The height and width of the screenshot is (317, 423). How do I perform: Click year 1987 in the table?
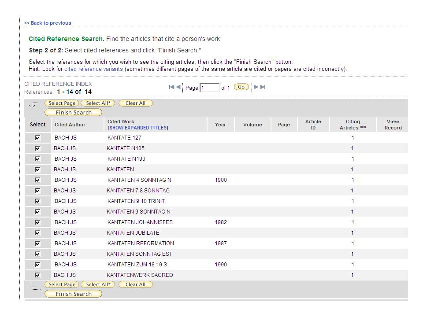coord(221,243)
